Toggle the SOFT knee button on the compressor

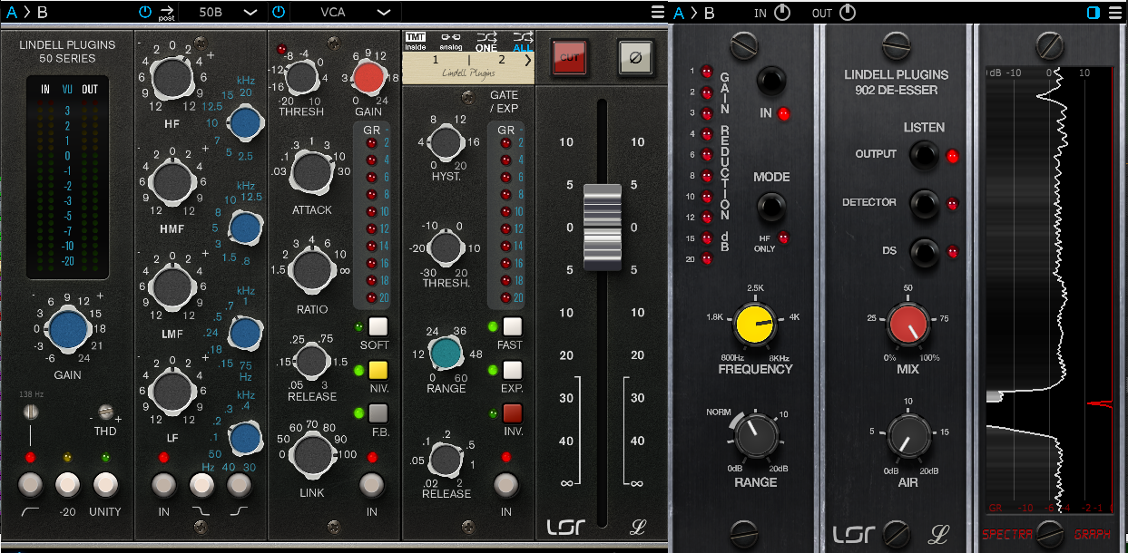(378, 327)
